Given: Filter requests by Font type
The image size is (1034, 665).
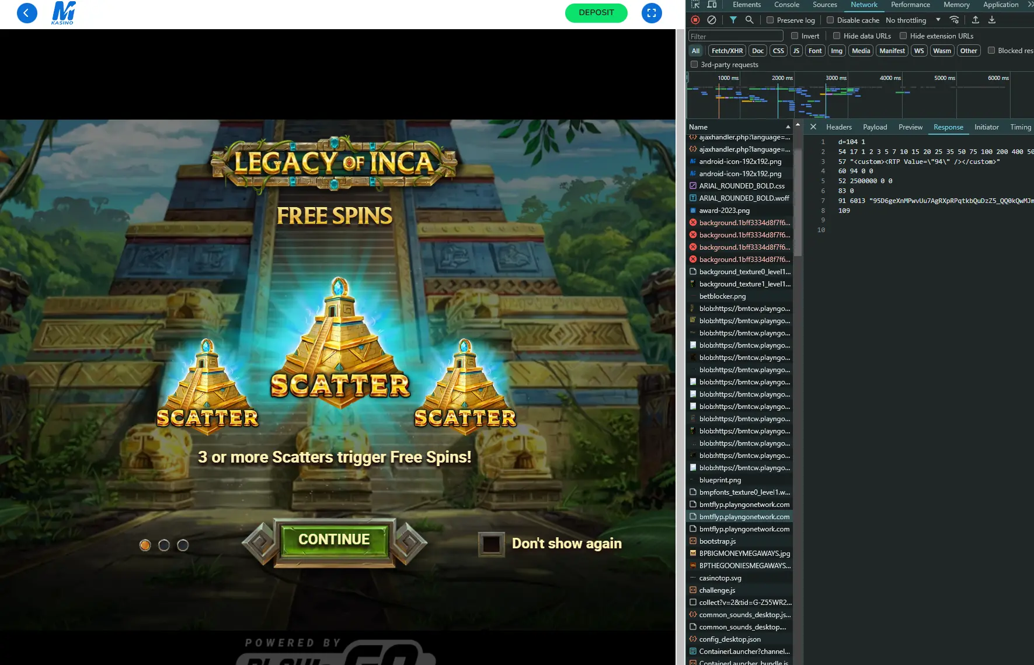Looking at the screenshot, I should [815, 51].
